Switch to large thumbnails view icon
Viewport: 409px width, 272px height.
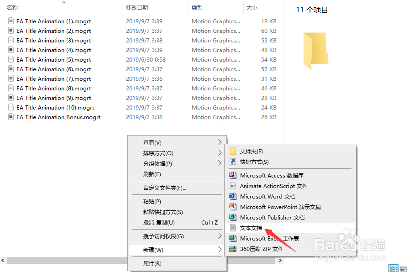404,269
